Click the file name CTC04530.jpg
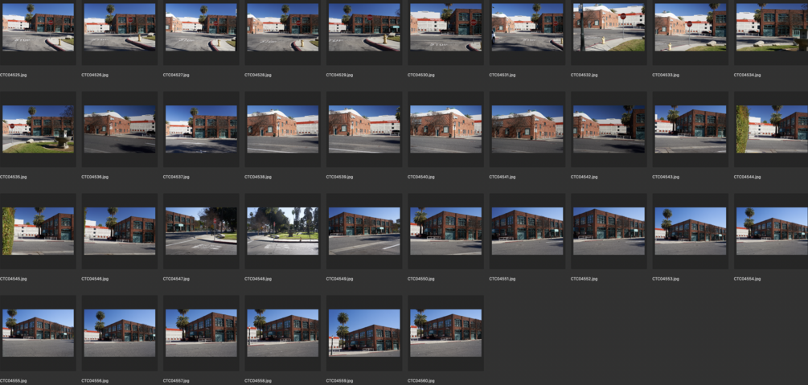Viewport: 808px width, 385px height. [x=421, y=75]
